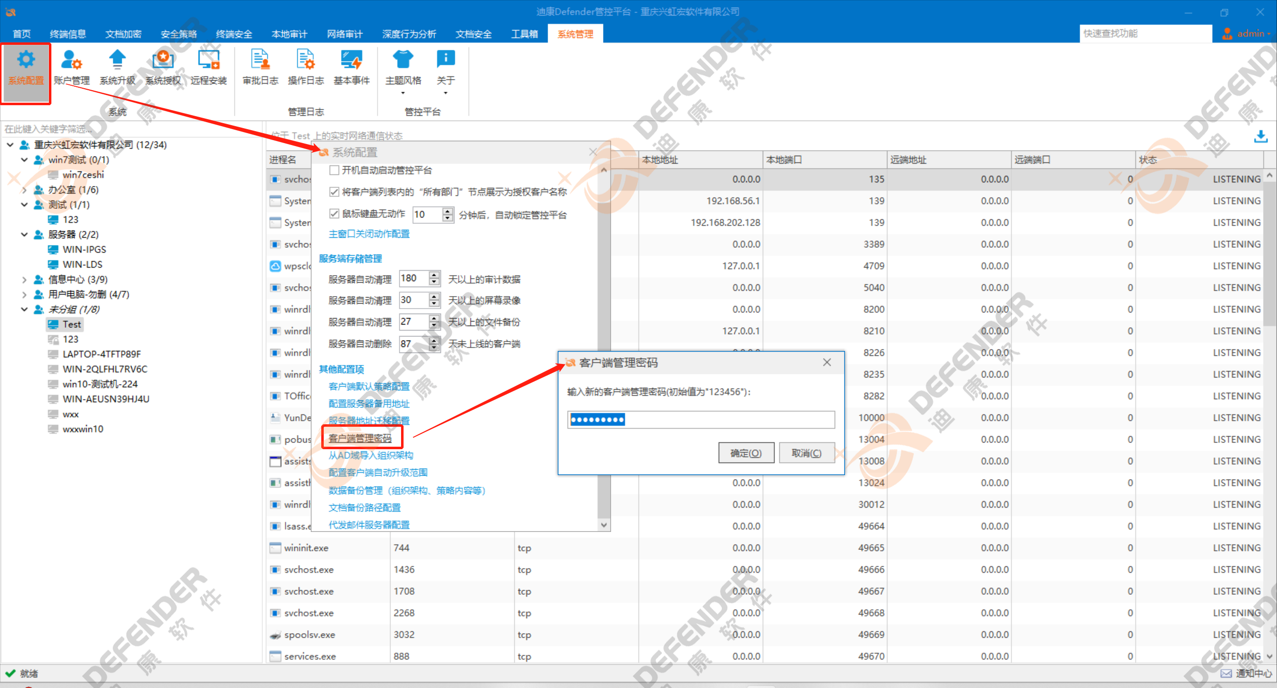The height and width of the screenshot is (688, 1277).
Task: Close the 客户端管理密码 dialog
Action: 827,362
